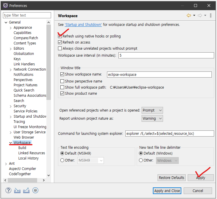This screenshot has height=199, width=217.
Task: Select Default (MS949) text encoding radio
Action: click(x=62, y=153)
